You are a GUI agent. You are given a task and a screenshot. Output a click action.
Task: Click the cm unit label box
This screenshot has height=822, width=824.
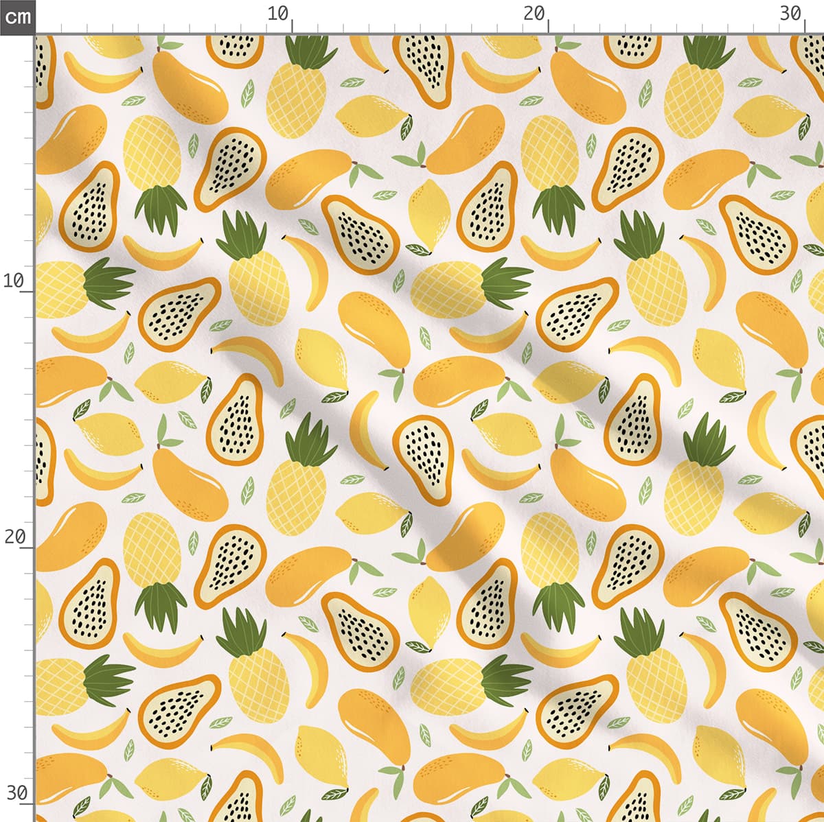point(17,16)
